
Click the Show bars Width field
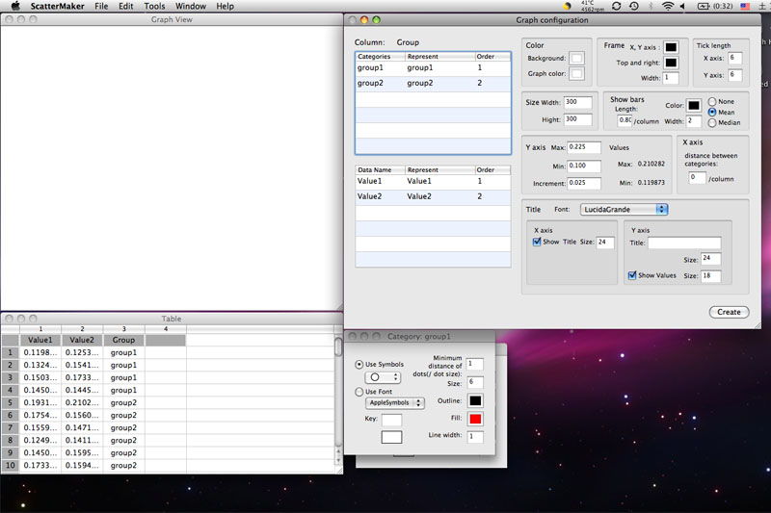[693, 120]
